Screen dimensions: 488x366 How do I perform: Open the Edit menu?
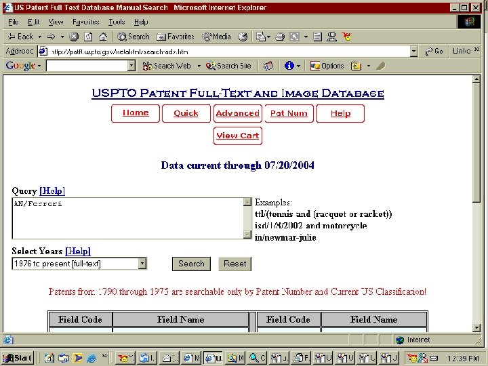(x=33, y=22)
